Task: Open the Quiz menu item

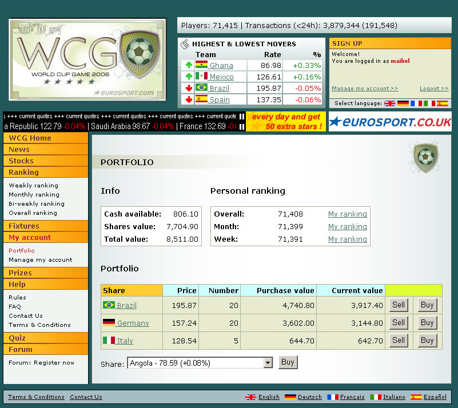Action: click(46, 338)
